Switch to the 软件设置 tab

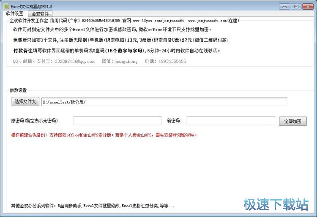click(x=15, y=14)
